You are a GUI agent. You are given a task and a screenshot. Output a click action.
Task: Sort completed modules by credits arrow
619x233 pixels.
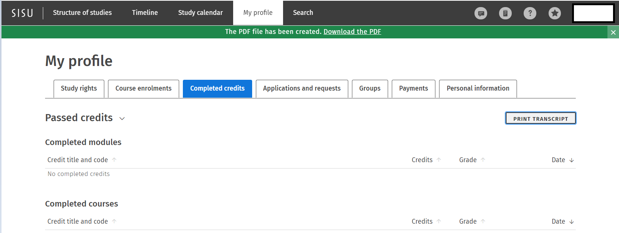click(439, 160)
